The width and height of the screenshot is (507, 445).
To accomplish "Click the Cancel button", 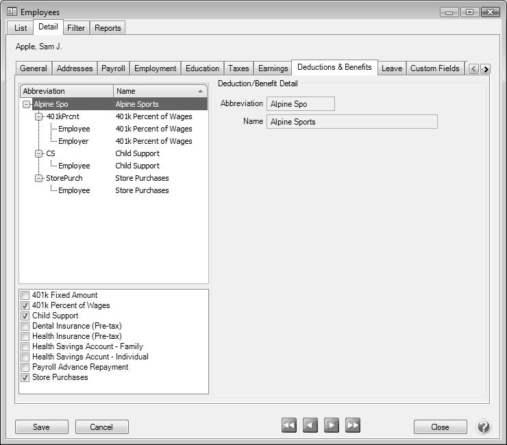I will coord(101,427).
